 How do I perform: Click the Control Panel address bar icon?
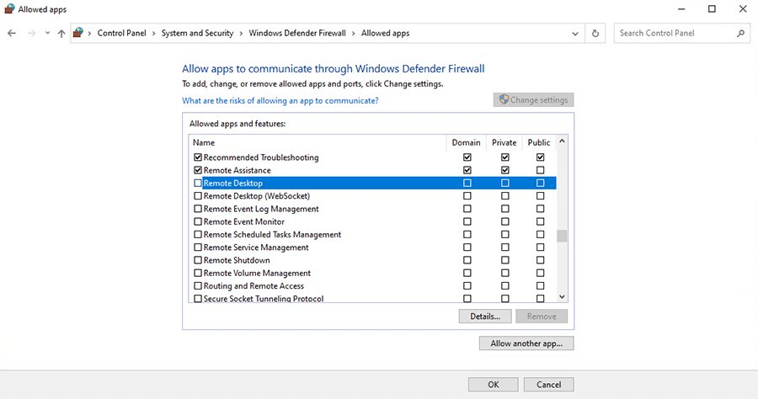pos(79,34)
